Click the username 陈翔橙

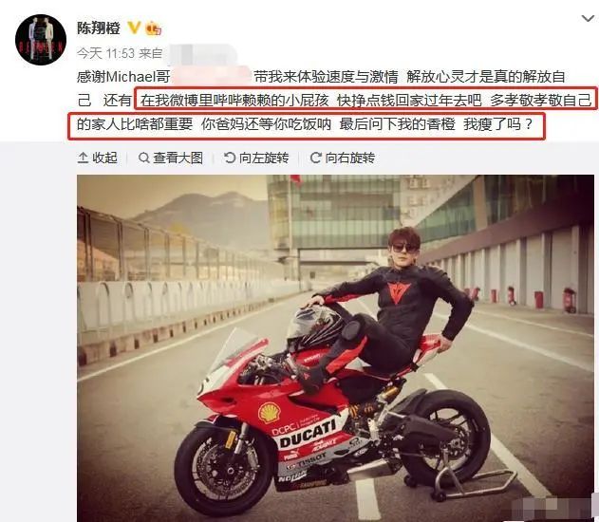point(99,28)
